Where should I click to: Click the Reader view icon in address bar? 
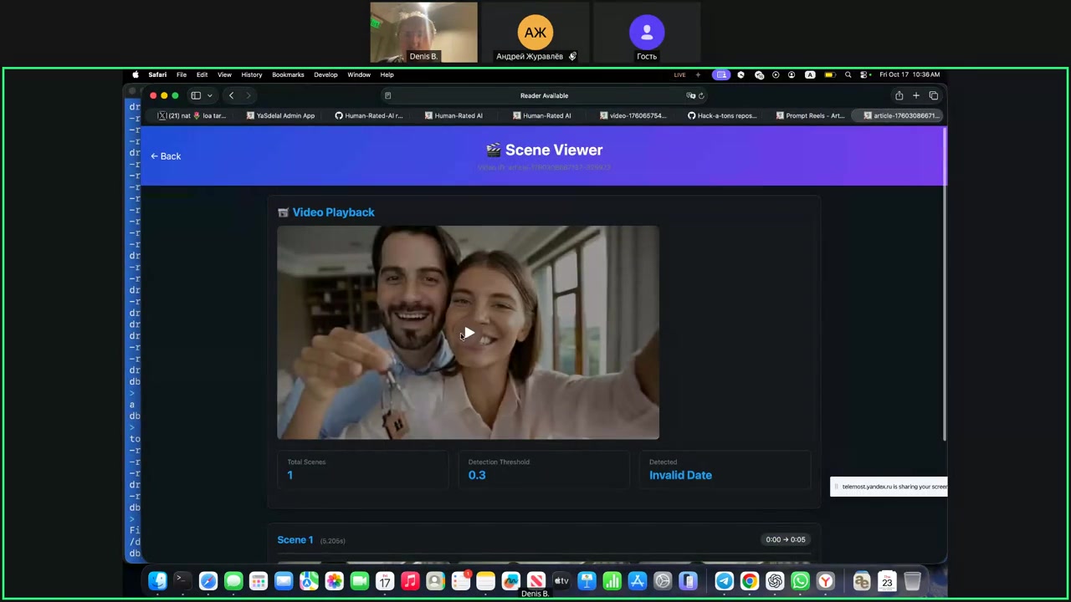click(387, 95)
